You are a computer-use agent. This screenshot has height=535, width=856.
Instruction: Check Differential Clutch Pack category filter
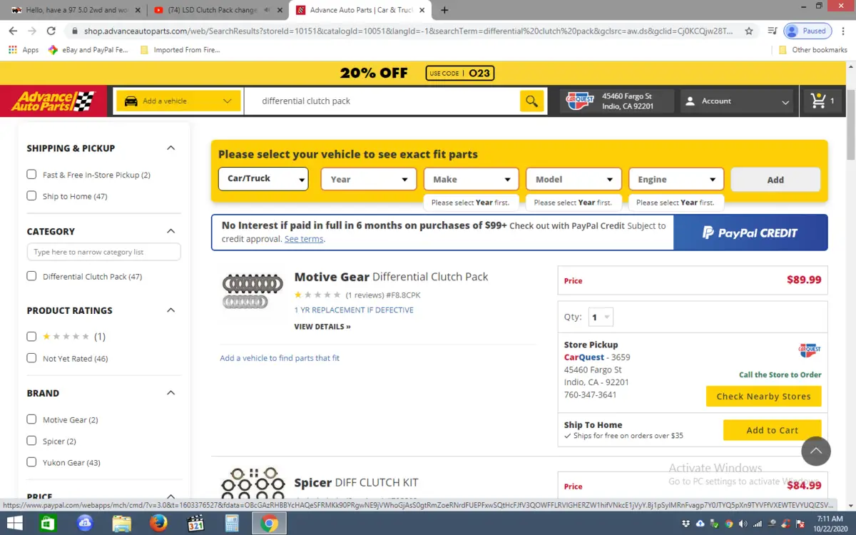click(31, 276)
